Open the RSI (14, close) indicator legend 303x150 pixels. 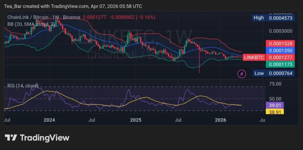(22, 86)
